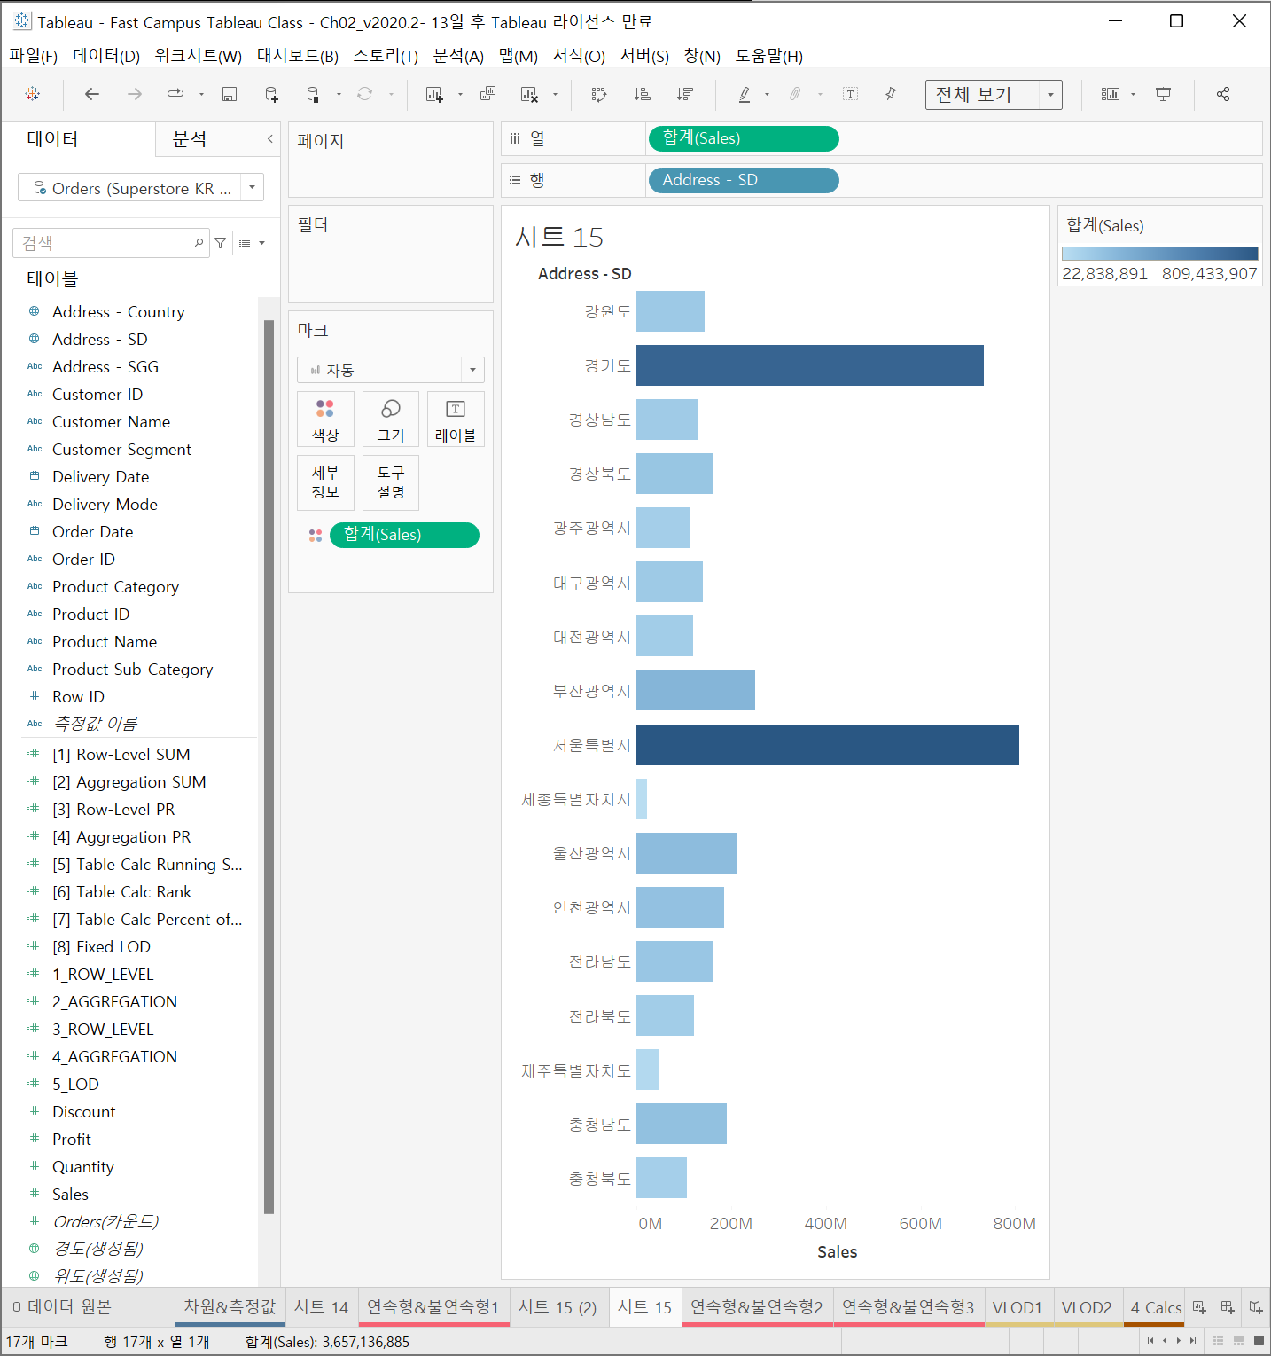The image size is (1271, 1356).
Task: Open the 서식(O) menu
Action: [x=579, y=56]
